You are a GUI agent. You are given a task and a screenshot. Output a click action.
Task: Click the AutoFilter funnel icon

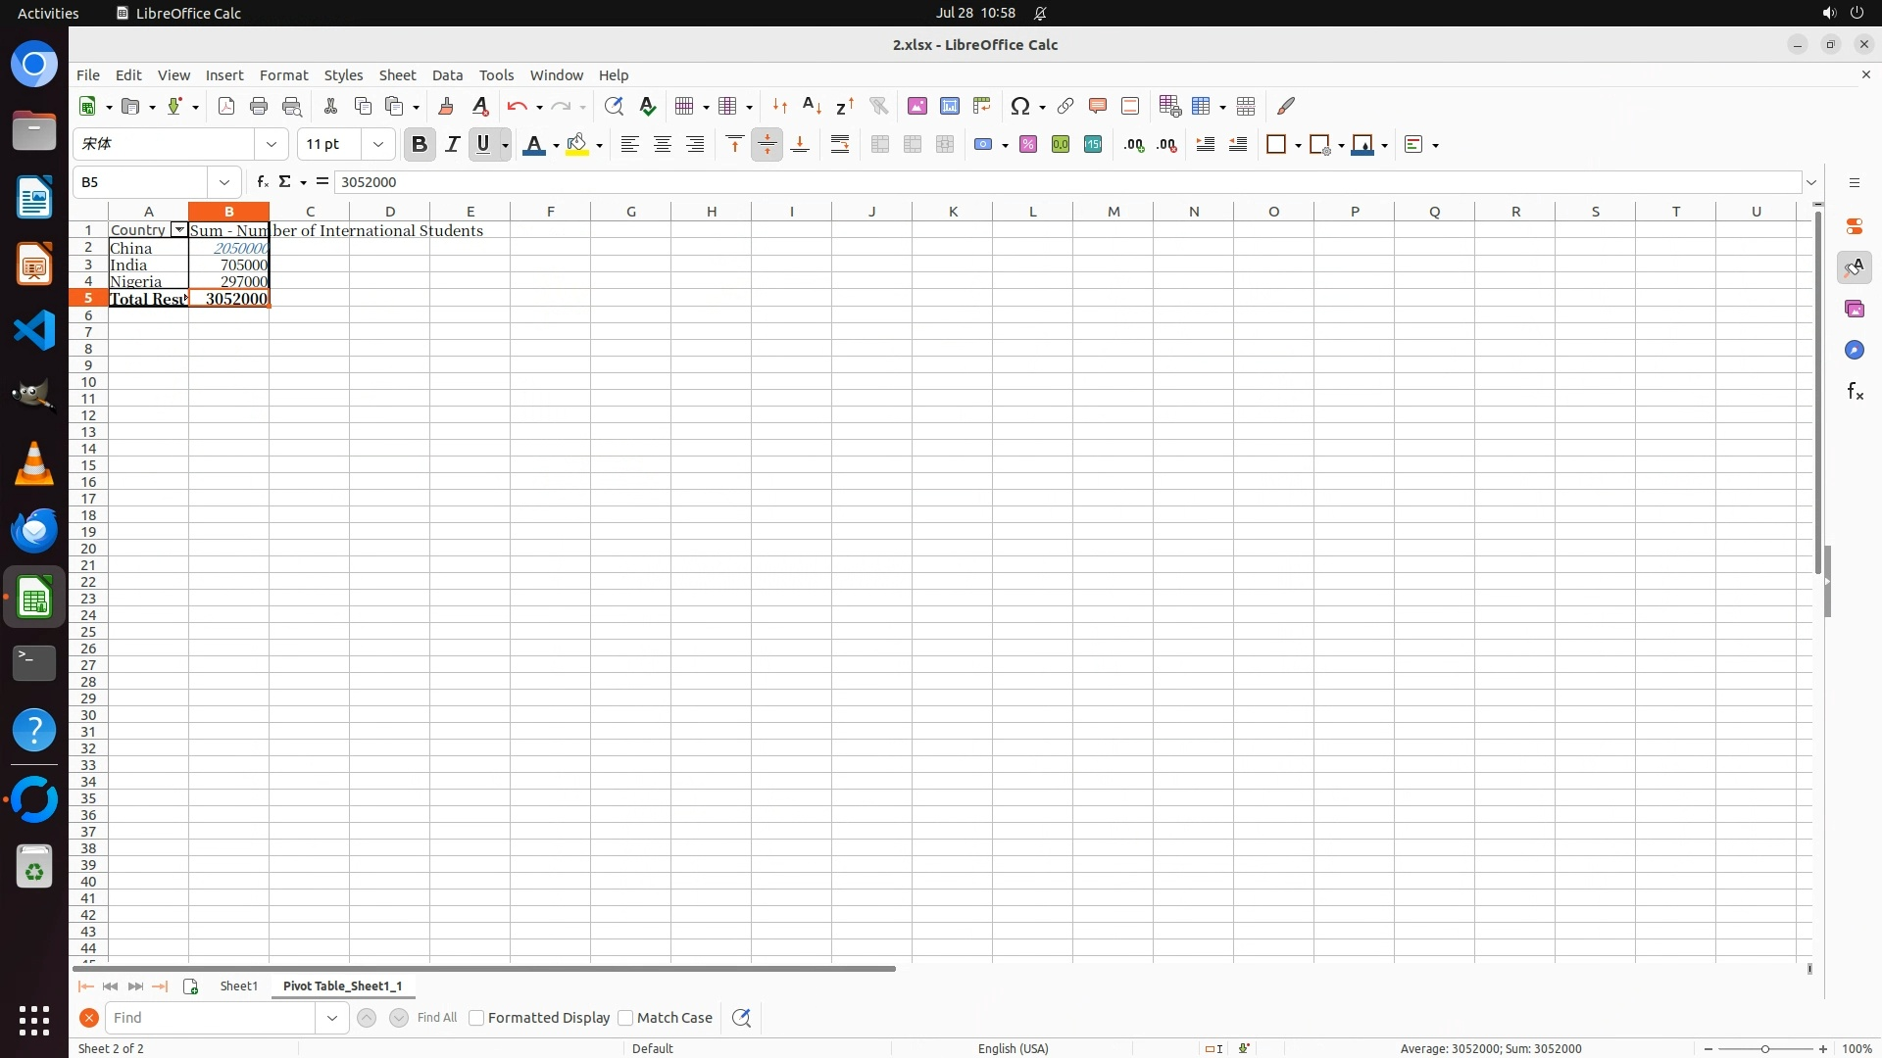[x=878, y=106]
